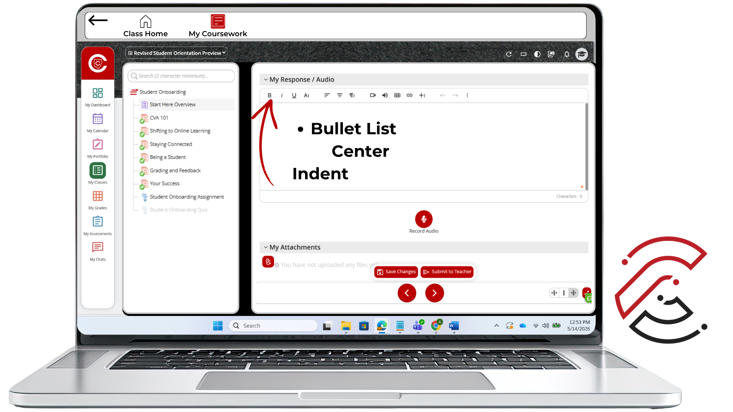Open My Portfolio in the sidebar
This screenshot has width=733, height=412.
(x=98, y=149)
